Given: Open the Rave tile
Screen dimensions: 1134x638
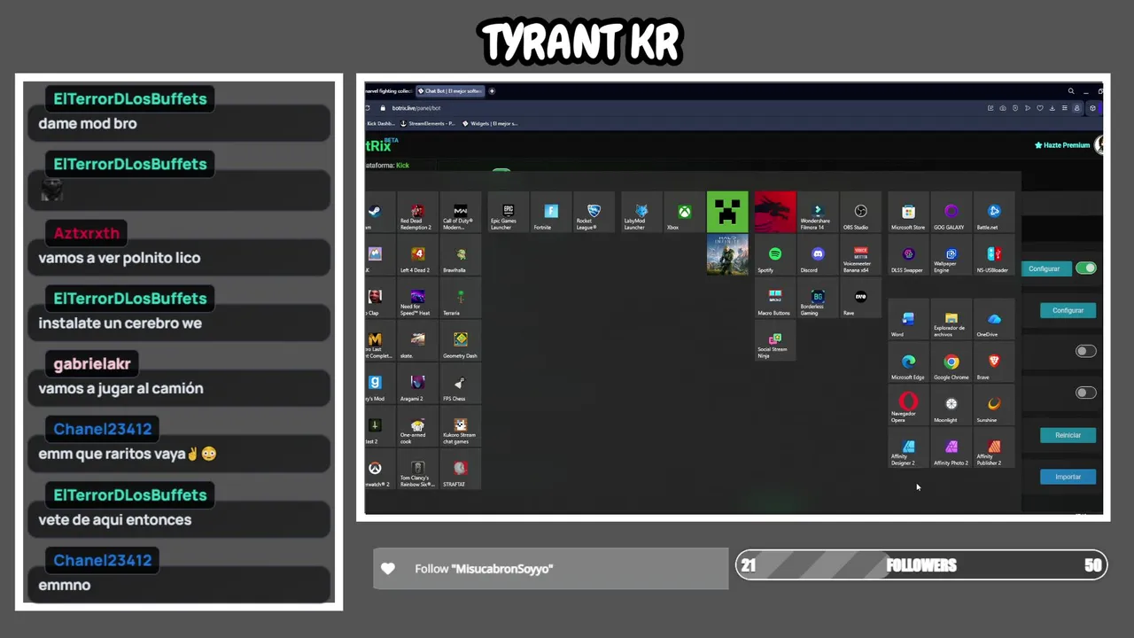Looking at the screenshot, I should pos(860,299).
